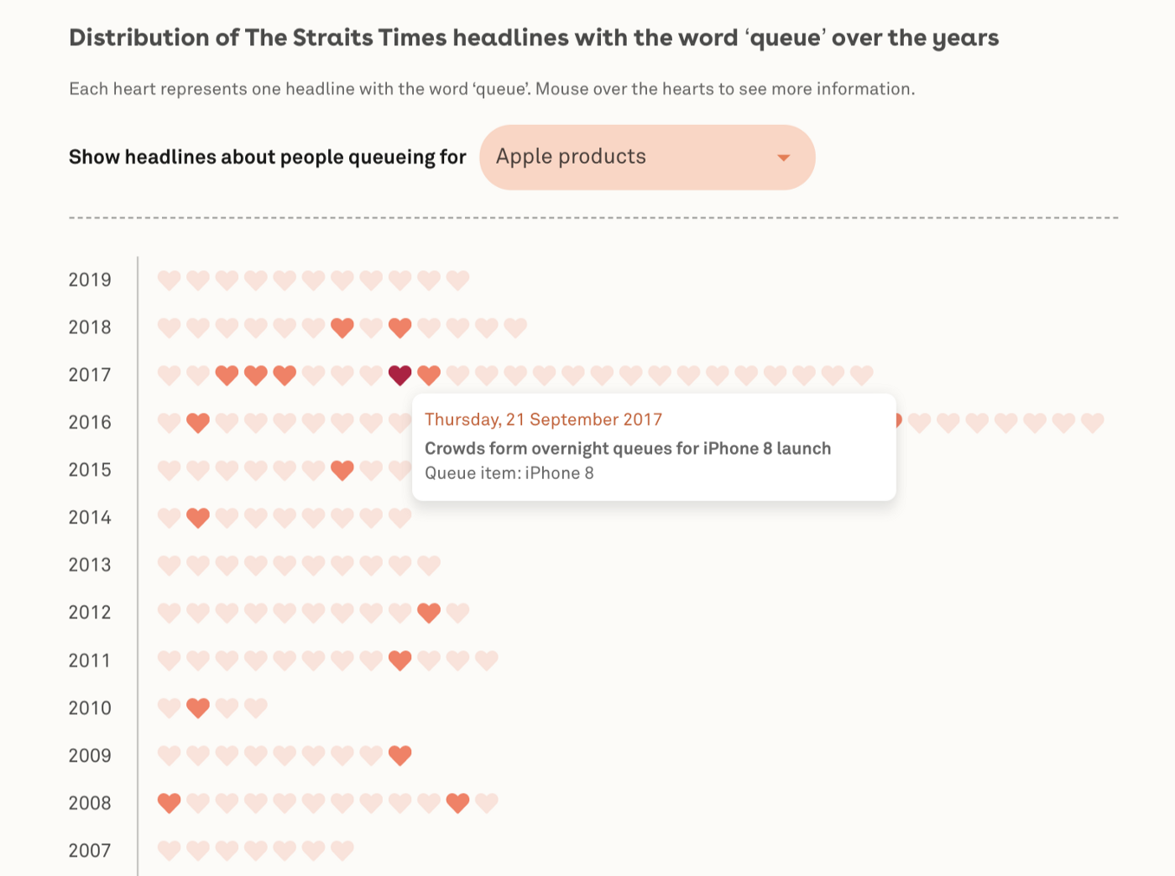Click the highlighted heart in the 2011 row

[x=400, y=660]
